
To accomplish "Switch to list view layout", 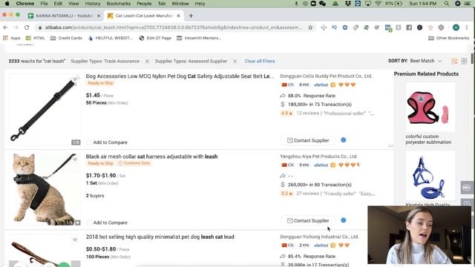I will tap(454, 61).
